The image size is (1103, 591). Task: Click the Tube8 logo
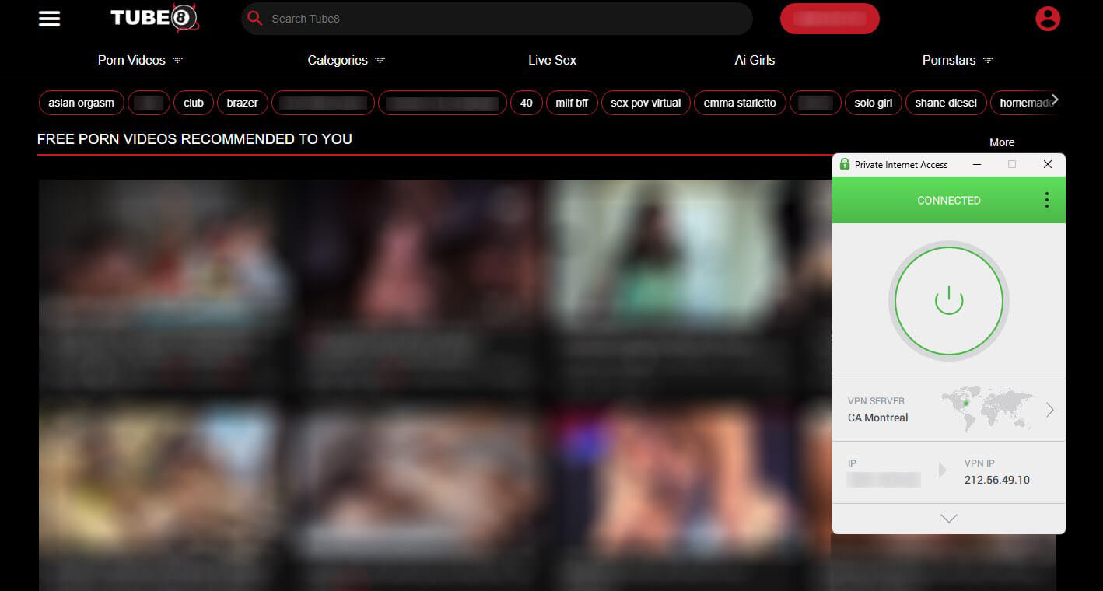(155, 17)
